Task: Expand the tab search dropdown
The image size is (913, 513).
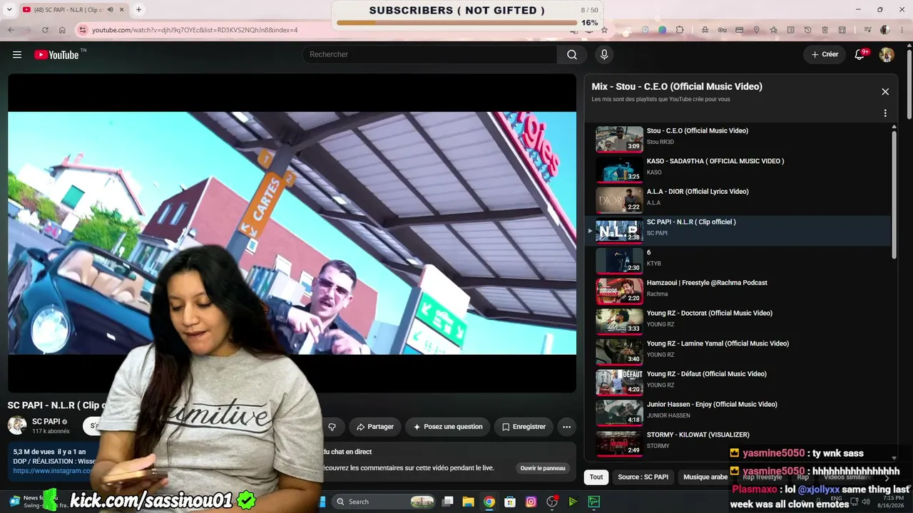Action: 8,10
